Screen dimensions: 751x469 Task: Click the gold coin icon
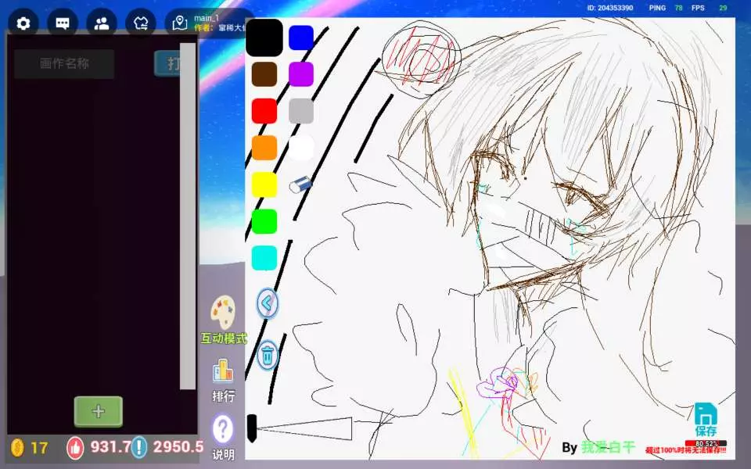[x=17, y=447]
